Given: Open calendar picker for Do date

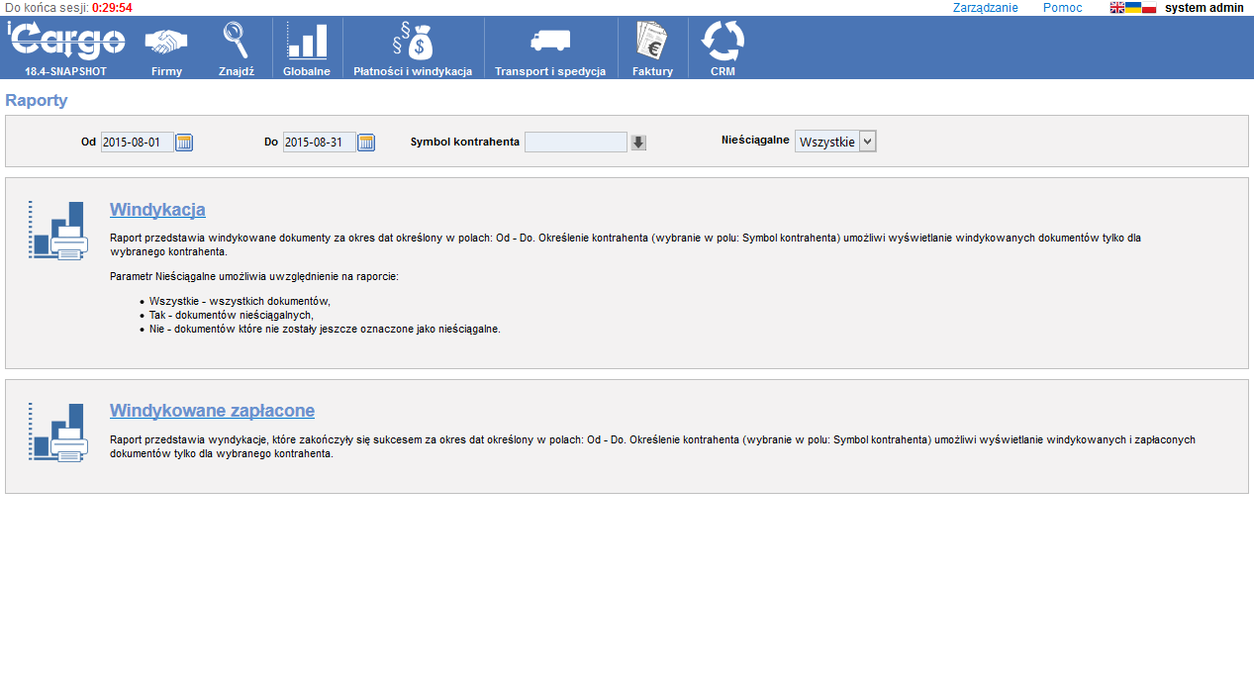Looking at the screenshot, I should (366, 143).
